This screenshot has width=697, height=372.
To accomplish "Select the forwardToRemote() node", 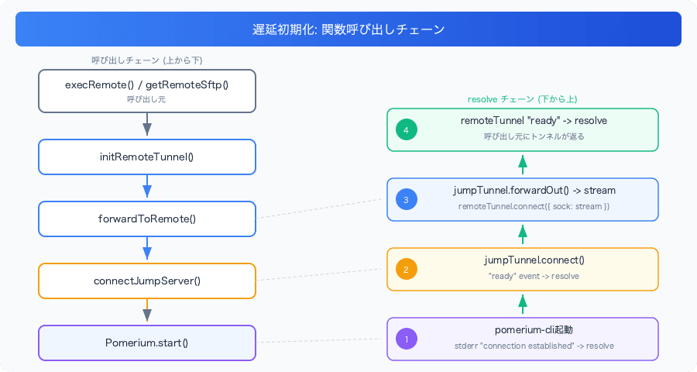I will pos(147,219).
